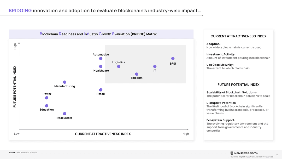282x159 pixels.
Task: Click the IT data point dot
Action: (155, 66)
